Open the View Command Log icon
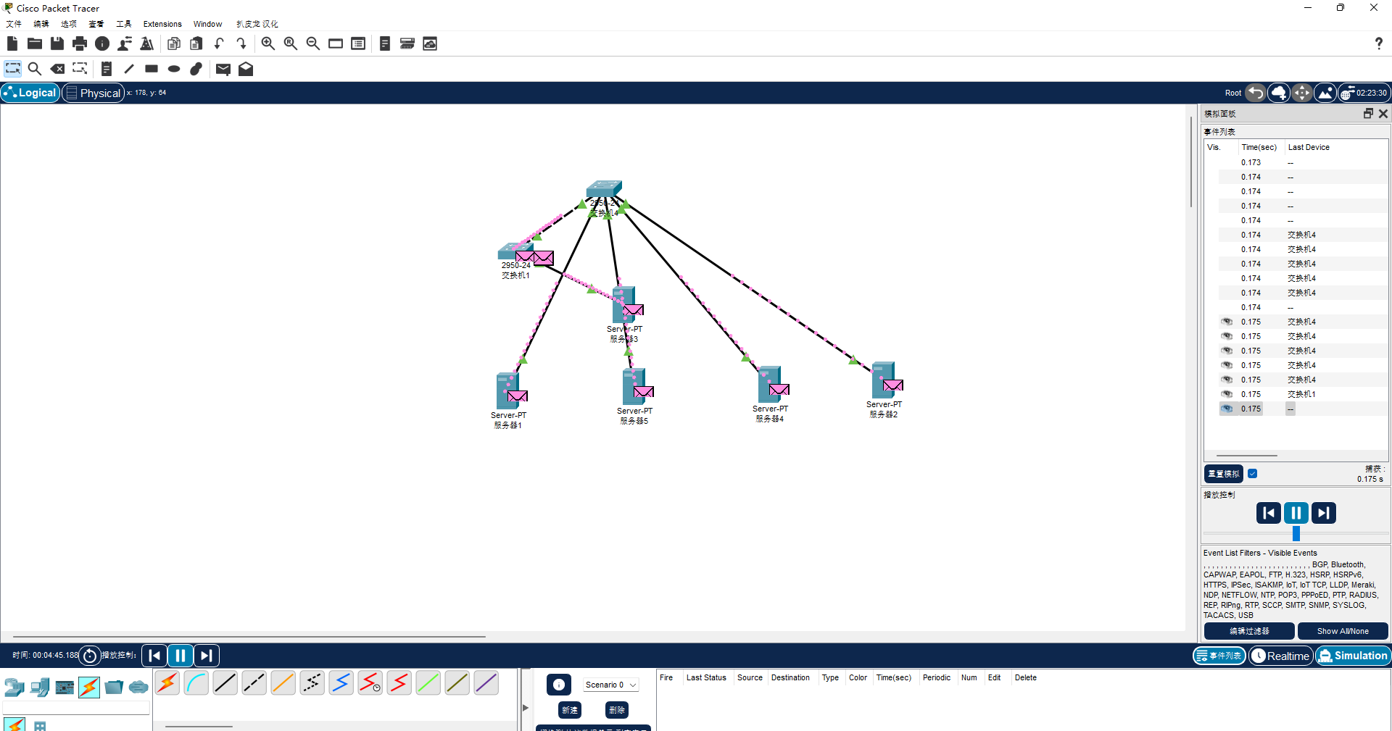The image size is (1392, 731). point(385,43)
